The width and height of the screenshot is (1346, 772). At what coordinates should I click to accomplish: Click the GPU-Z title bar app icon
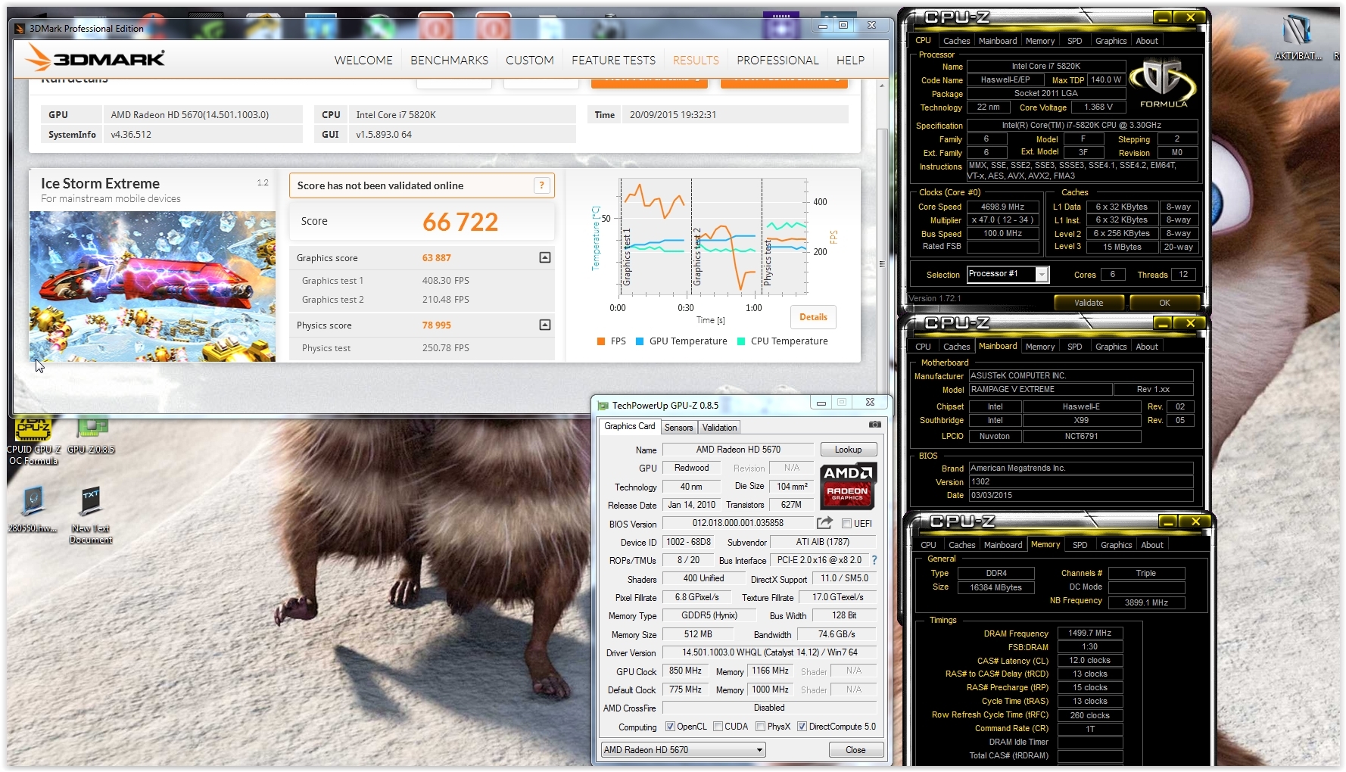(603, 406)
